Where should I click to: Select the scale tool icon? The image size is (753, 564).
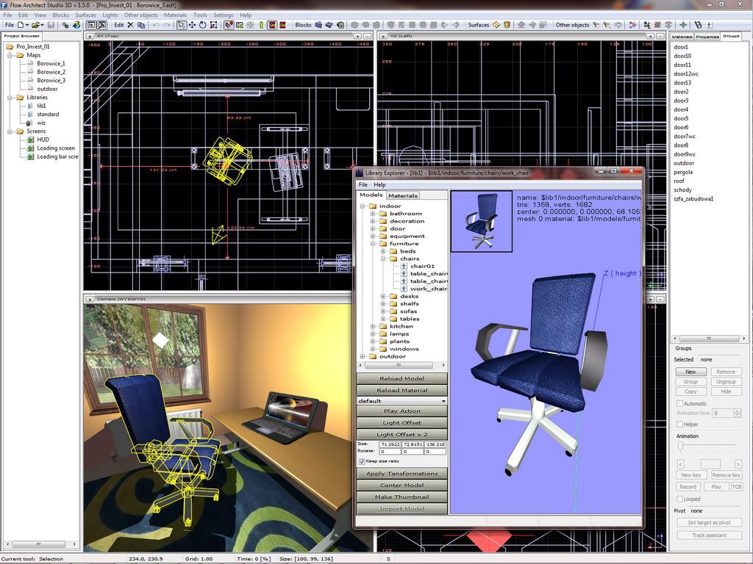[214, 25]
